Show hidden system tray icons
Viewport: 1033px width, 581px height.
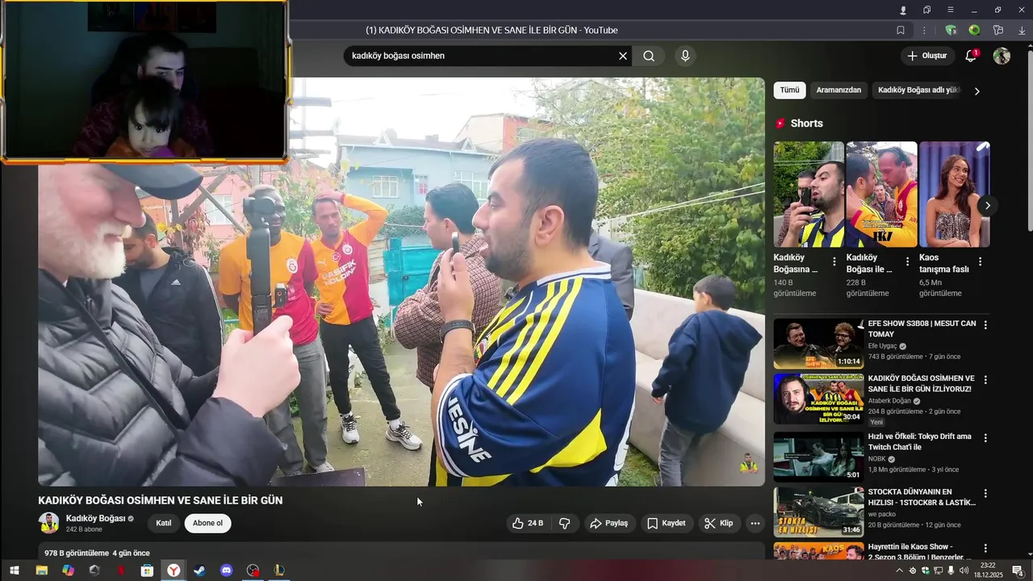(x=900, y=571)
